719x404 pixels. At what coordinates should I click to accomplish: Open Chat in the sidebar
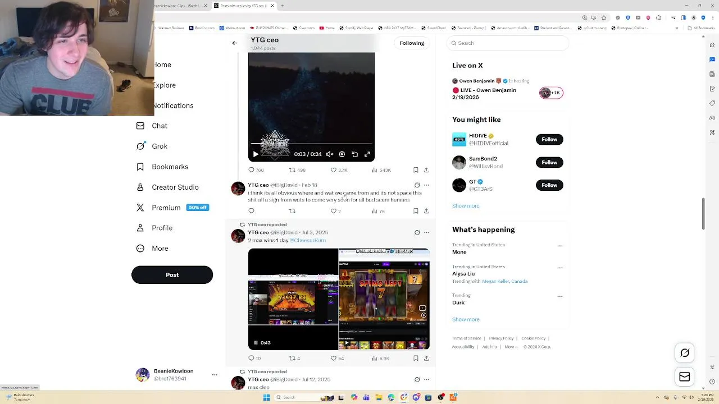coord(152,126)
